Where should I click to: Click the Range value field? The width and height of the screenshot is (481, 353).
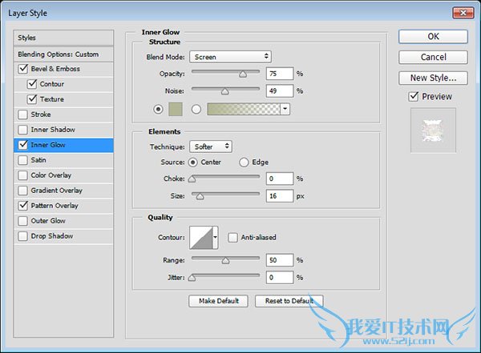(x=280, y=260)
